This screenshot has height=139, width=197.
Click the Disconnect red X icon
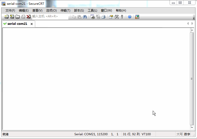pos(29,17)
